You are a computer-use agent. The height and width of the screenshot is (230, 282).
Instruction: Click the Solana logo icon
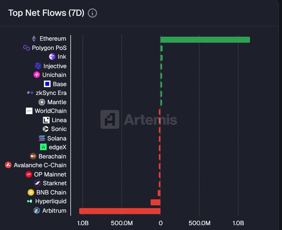click(41, 138)
